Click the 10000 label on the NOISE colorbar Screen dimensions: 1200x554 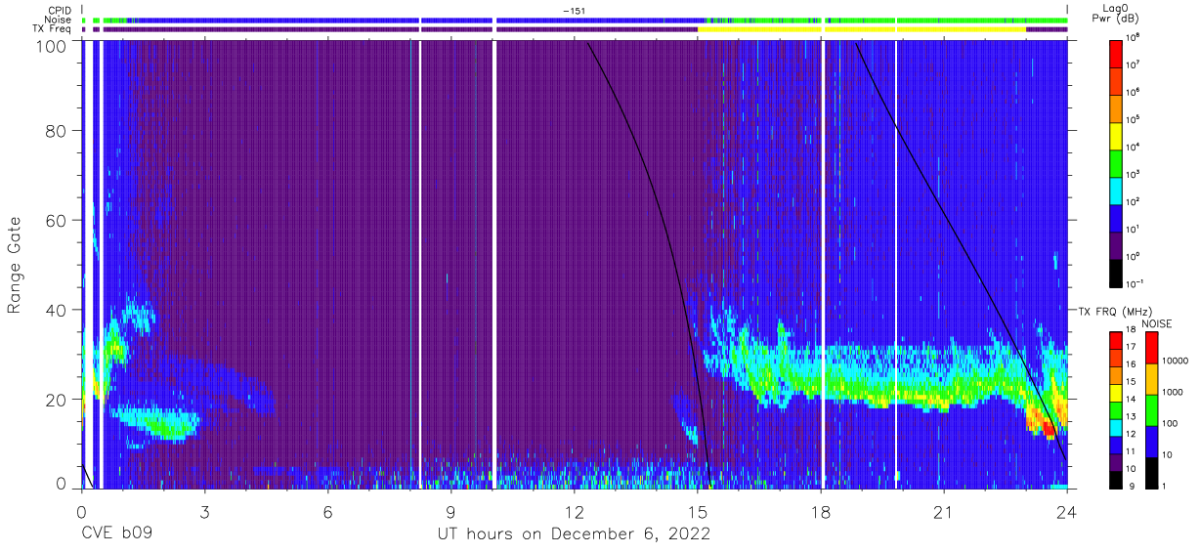pos(1176,361)
